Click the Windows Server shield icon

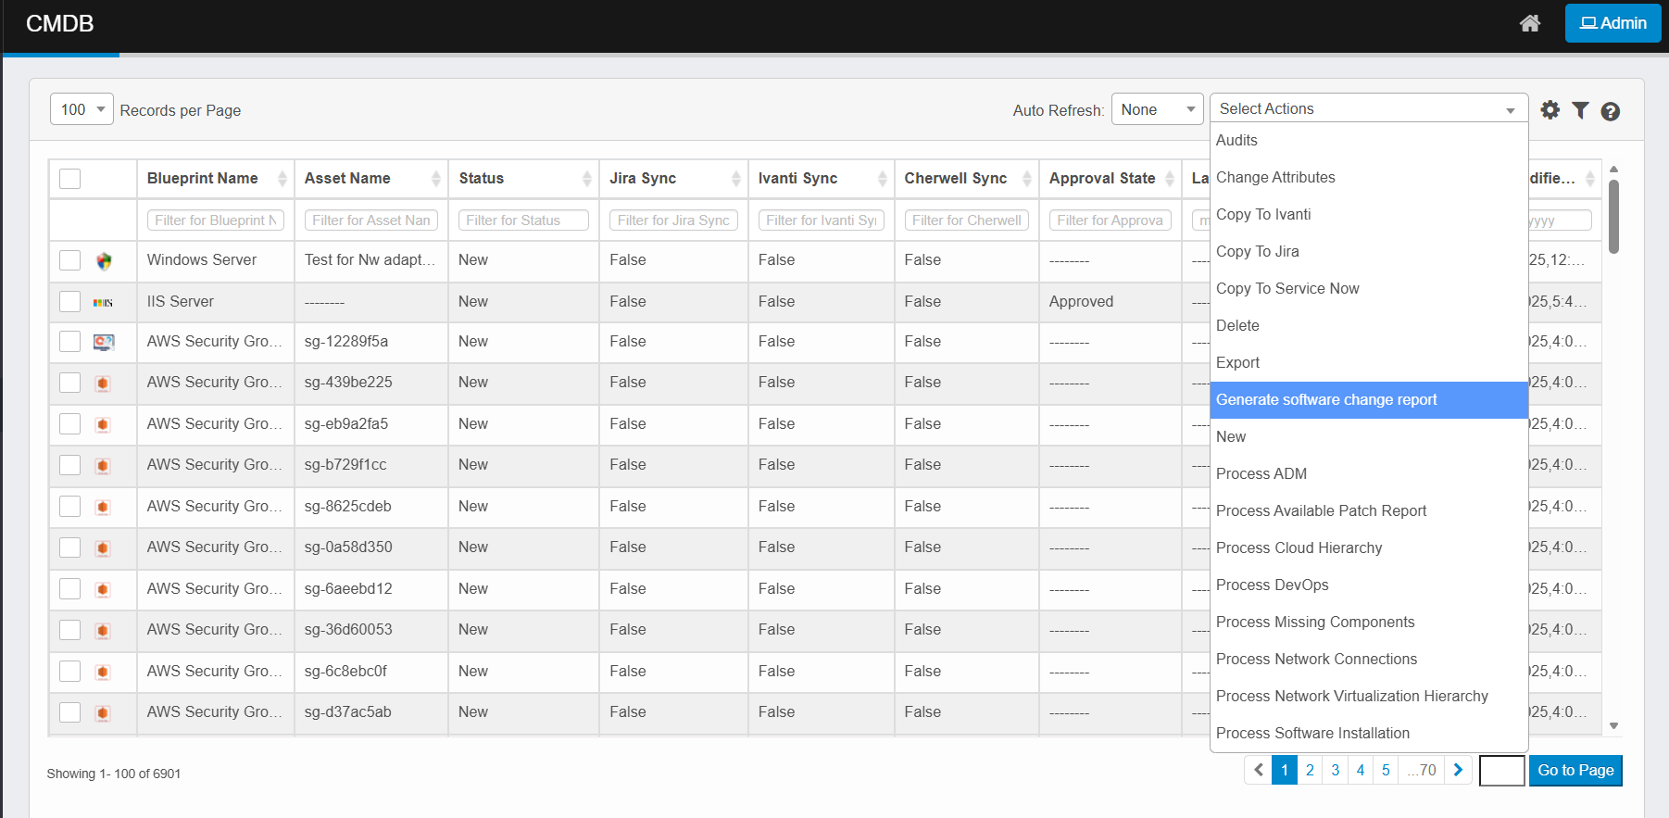click(x=104, y=261)
